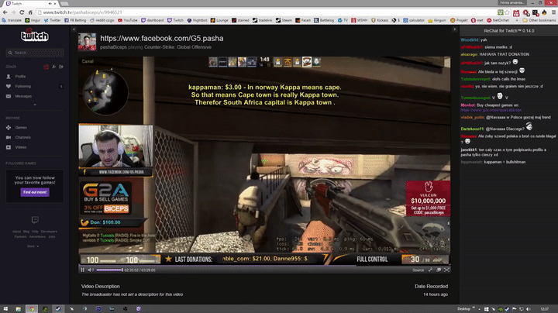Browse Games in sidebar

16,127
